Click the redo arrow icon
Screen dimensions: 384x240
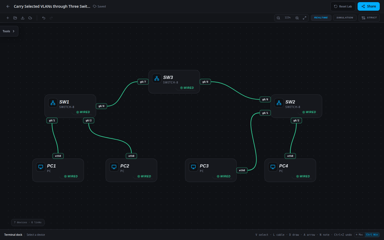tap(51, 18)
